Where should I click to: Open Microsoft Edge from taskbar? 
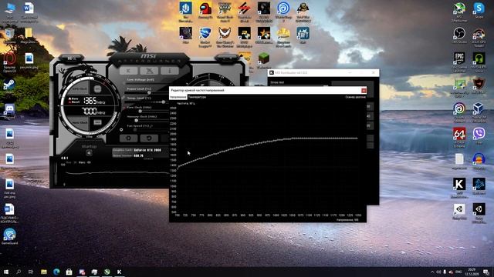[56, 272]
